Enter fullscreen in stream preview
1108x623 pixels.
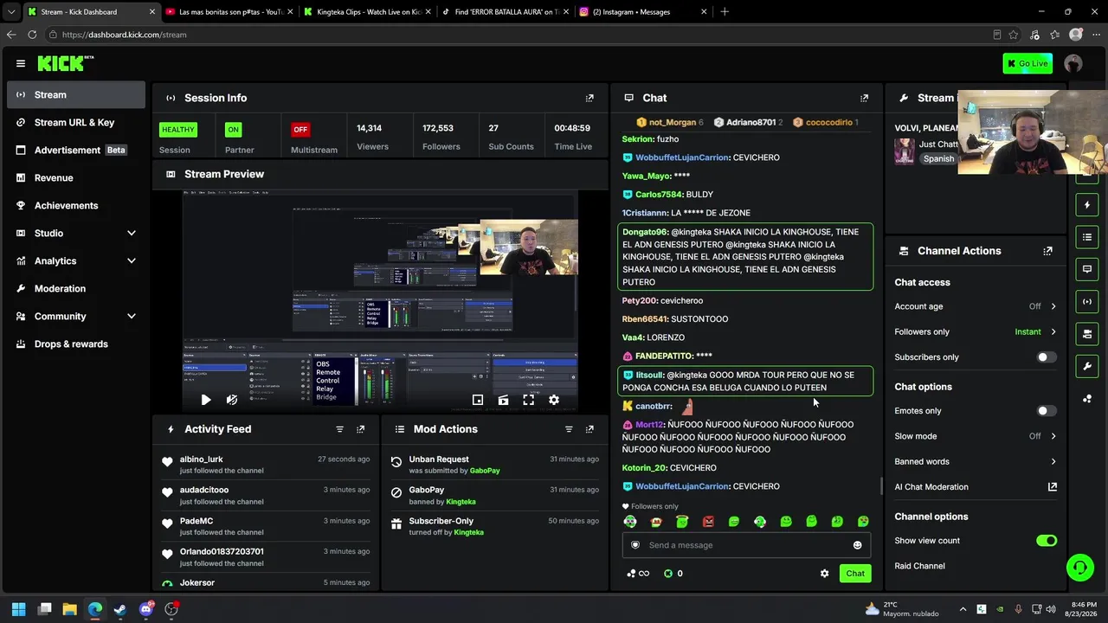(528, 400)
